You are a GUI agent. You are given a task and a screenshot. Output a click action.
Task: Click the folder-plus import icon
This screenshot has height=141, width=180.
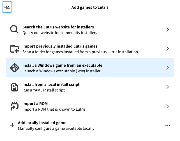(x=15, y=49)
